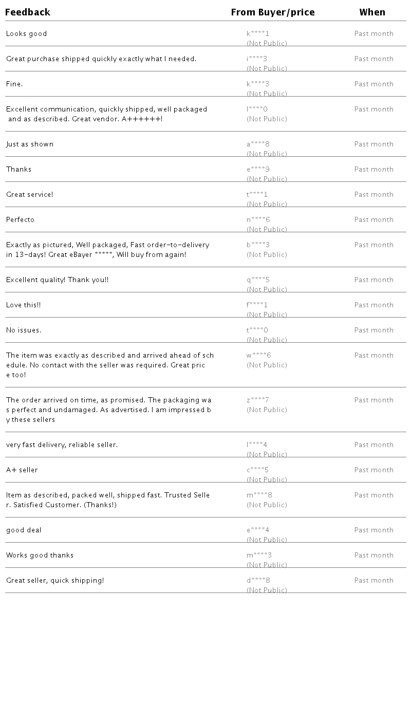The height and width of the screenshot is (703, 411).
Task: Open buyer e****9 link
Action: click(258, 170)
